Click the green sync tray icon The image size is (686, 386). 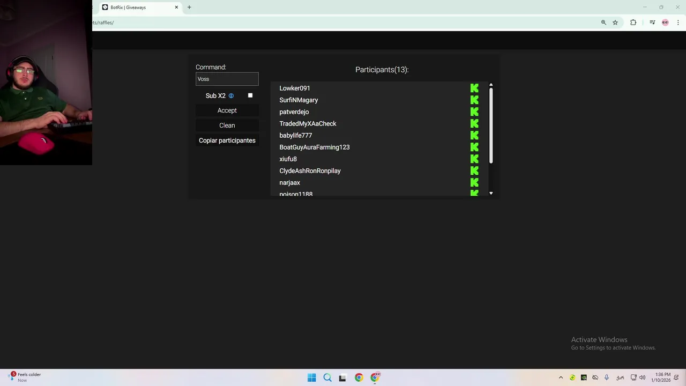[572, 377]
